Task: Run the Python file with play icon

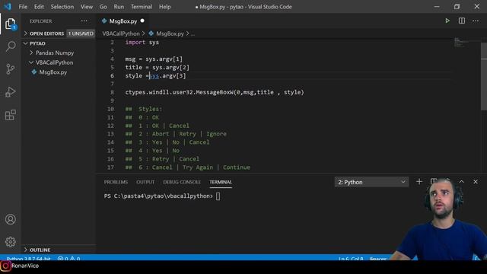Action: coord(447,21)
